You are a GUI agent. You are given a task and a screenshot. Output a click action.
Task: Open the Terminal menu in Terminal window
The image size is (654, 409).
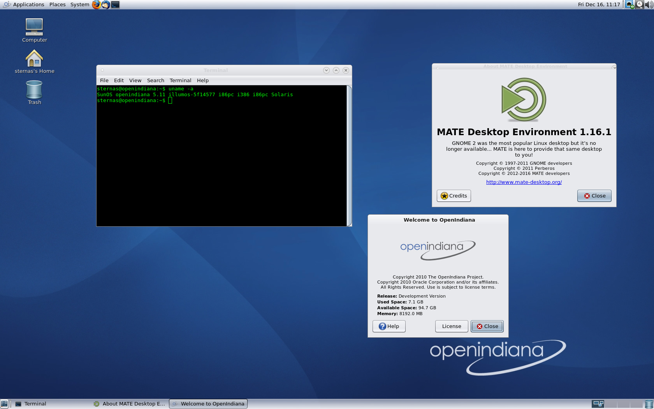click(x=180, y=81)
